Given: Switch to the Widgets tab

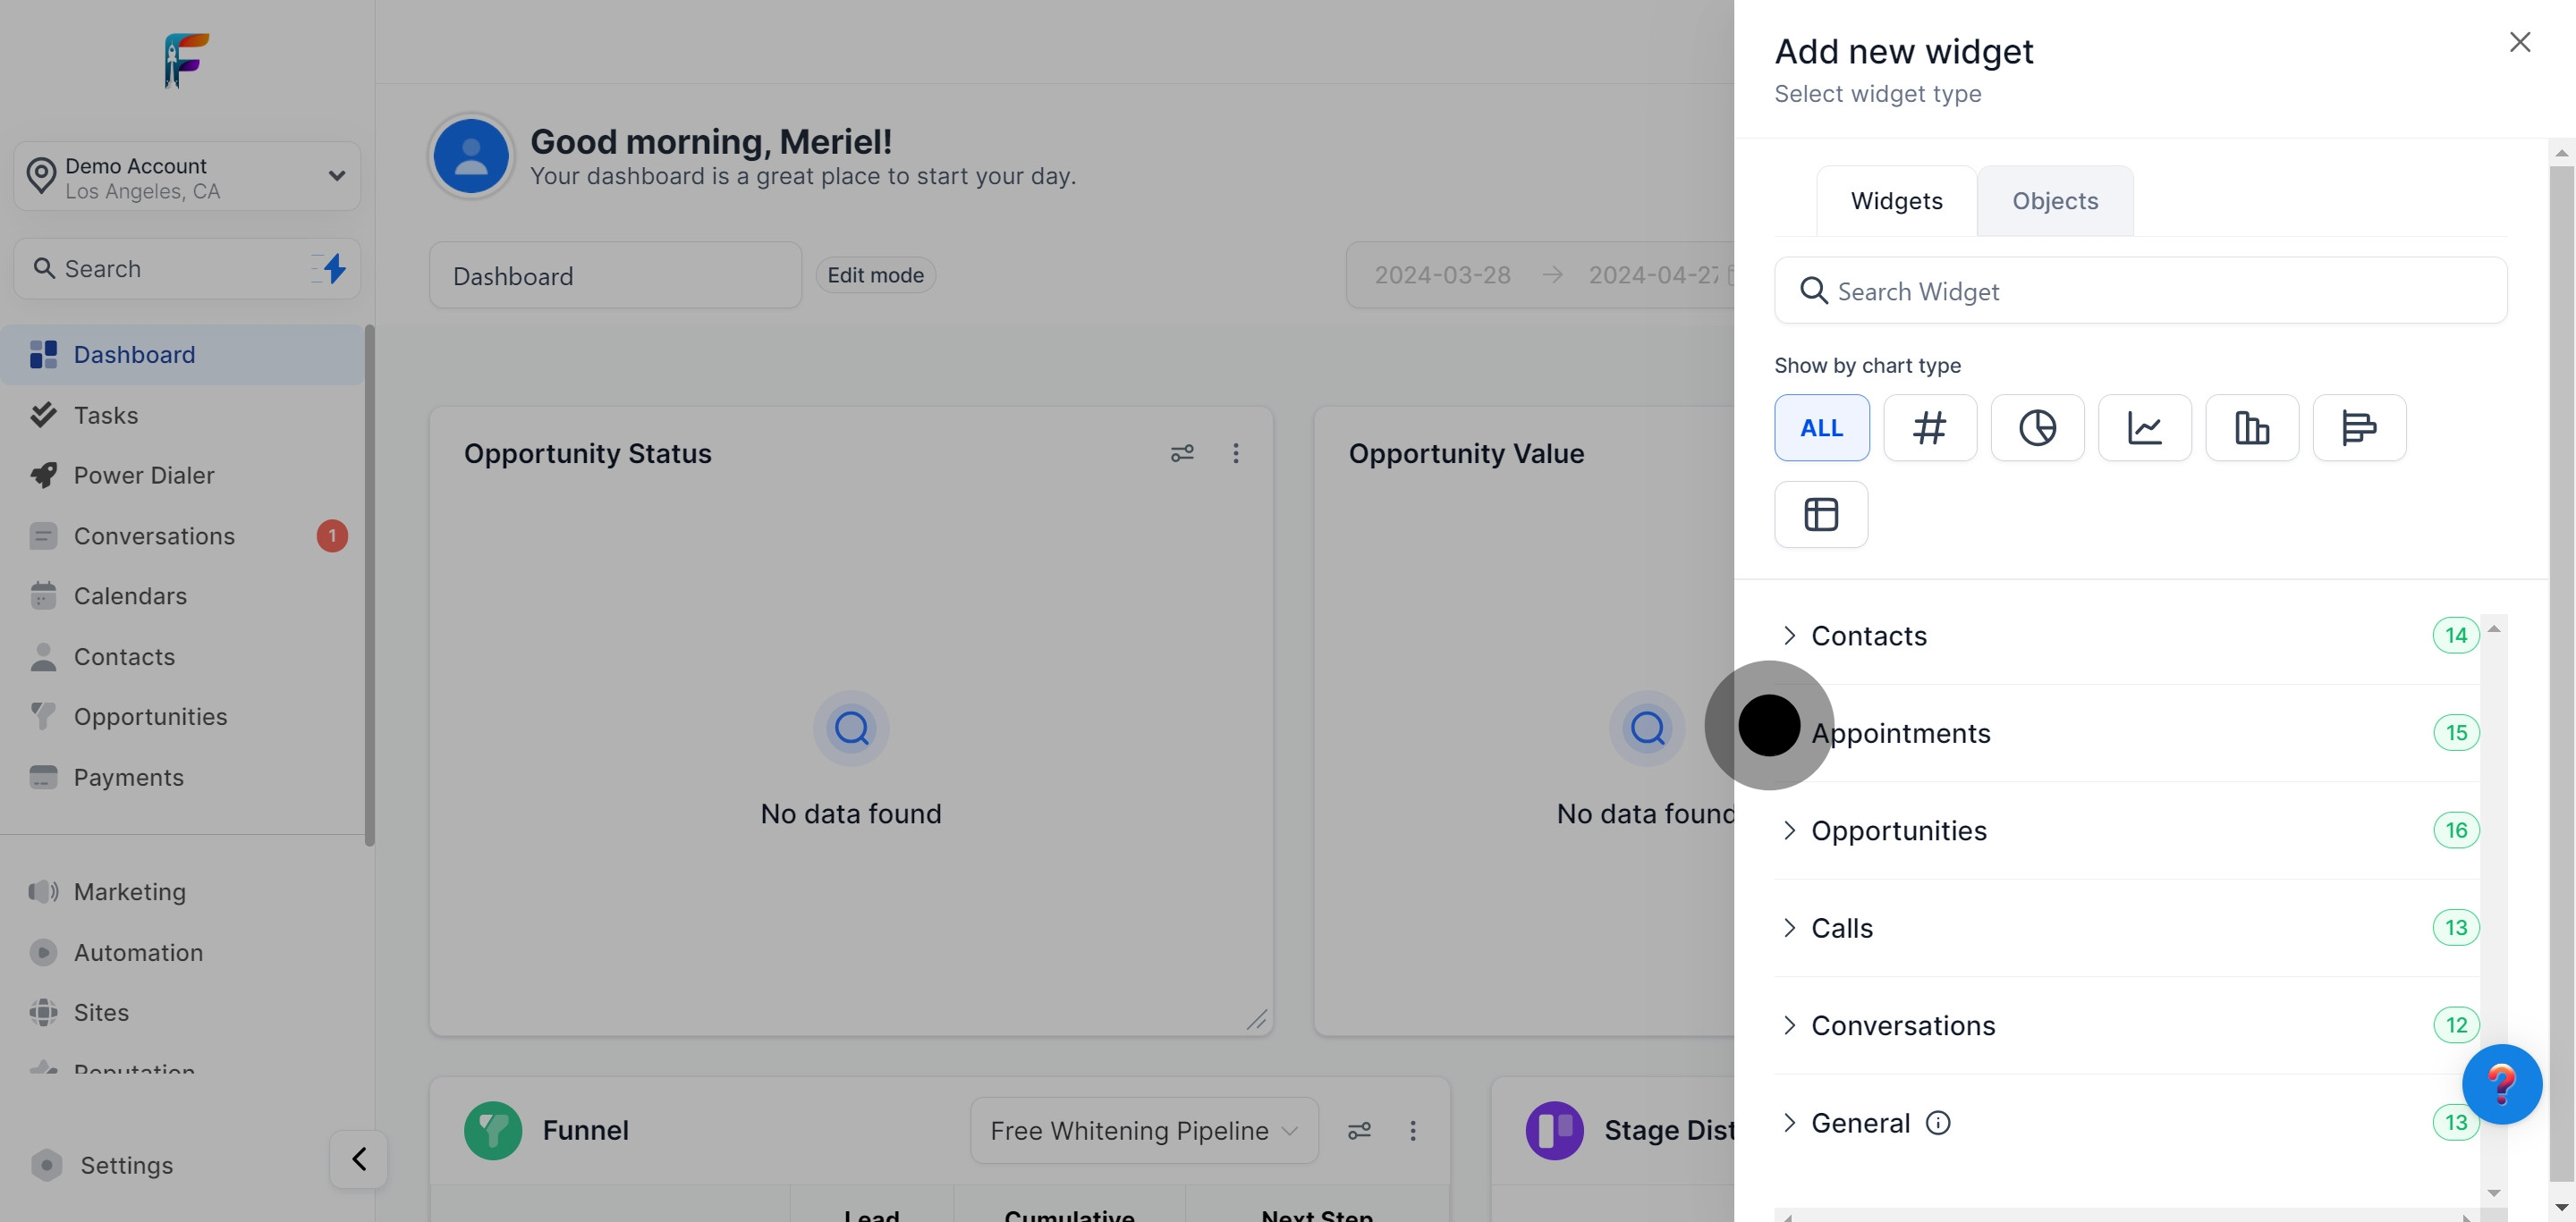Looking at the screenshot, I should pos(1896,201).
